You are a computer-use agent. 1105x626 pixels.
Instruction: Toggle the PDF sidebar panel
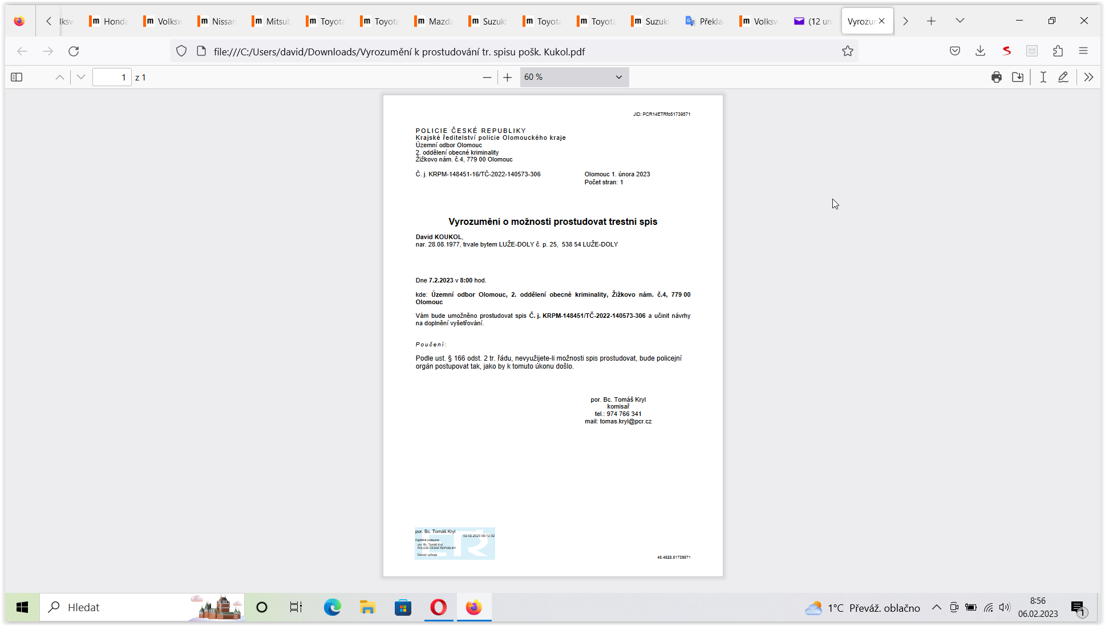17,77
